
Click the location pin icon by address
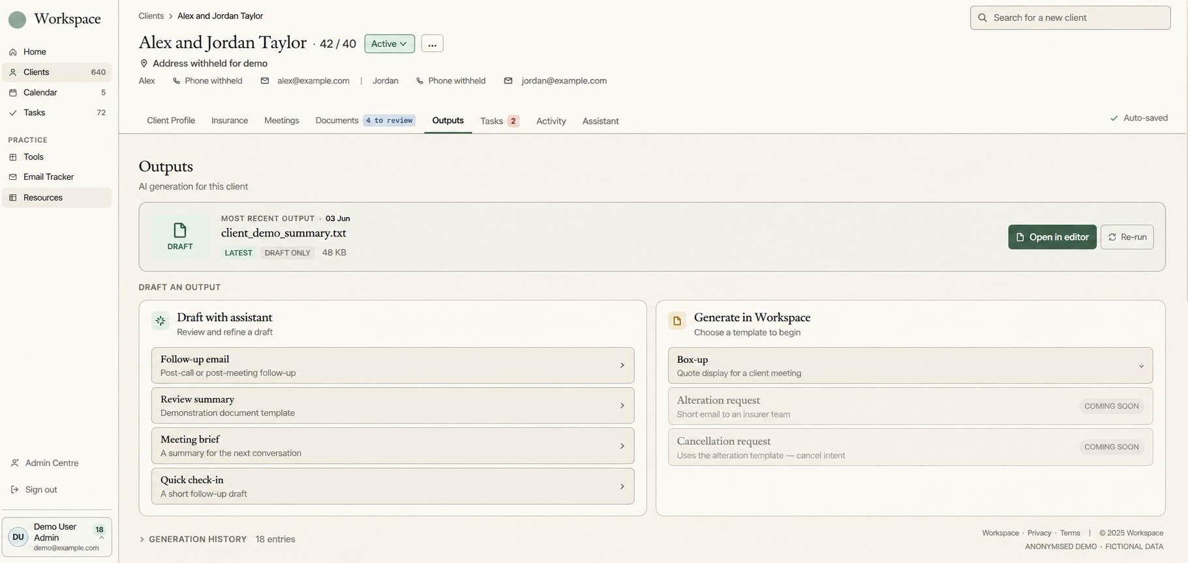click(144, 63)
